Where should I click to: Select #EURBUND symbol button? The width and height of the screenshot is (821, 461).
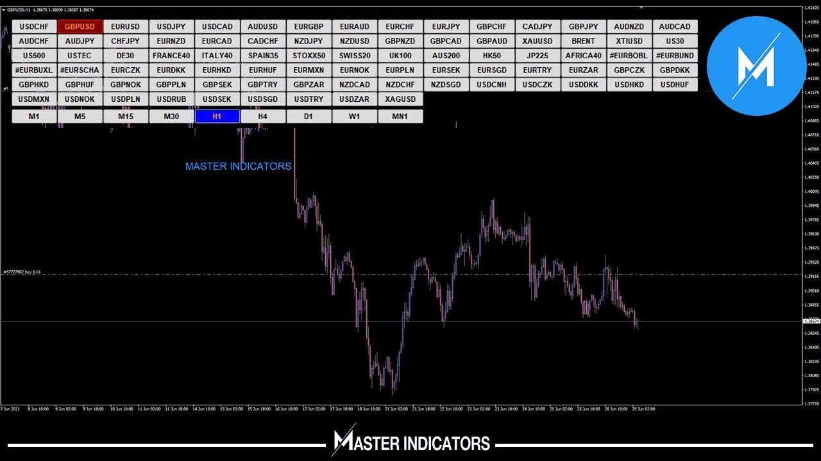675,56
